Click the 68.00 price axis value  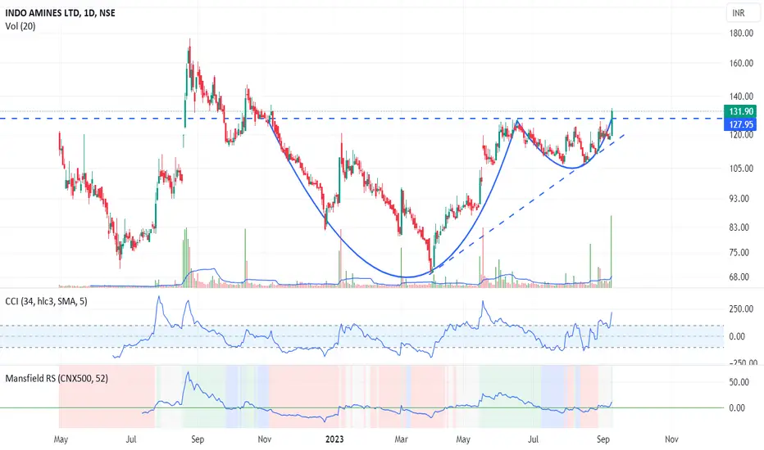click(x=739, y=277)
